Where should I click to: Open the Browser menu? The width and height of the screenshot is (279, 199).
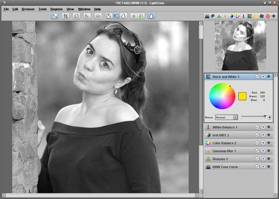(28, 9)
